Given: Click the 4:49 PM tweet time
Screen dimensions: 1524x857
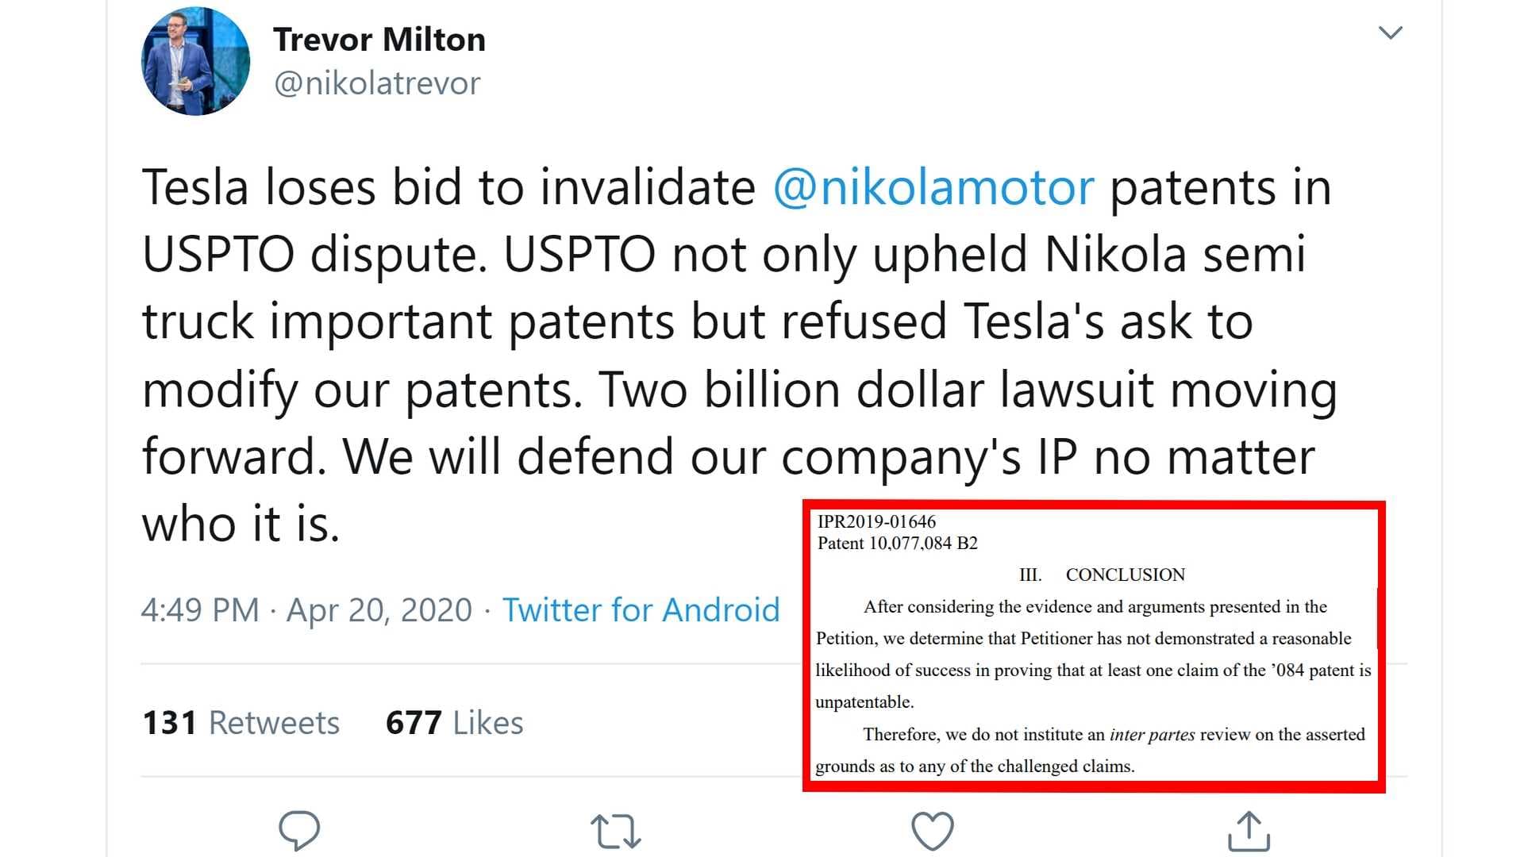Looking at the screenshot, I should [200, 610].
